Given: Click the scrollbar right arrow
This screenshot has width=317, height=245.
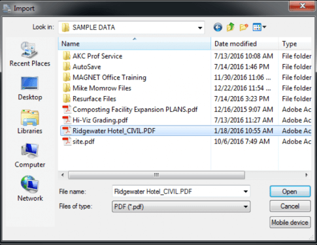Looking at the screenshot, I should coord(307,175).
